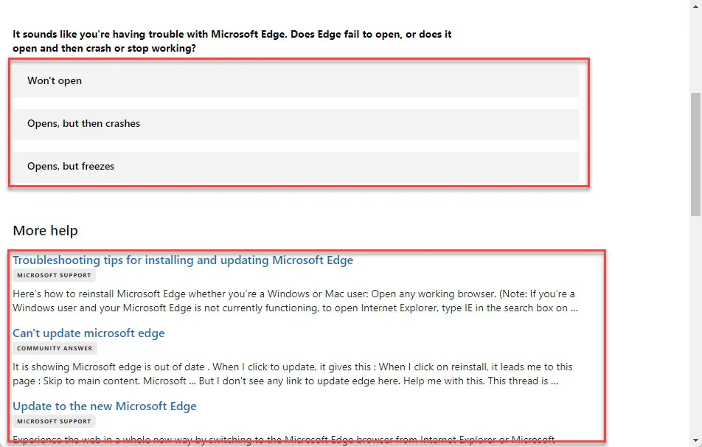
Task: Click the "Here's how to reinstall Microsoft Edge" description
Action: pos(295,301)
